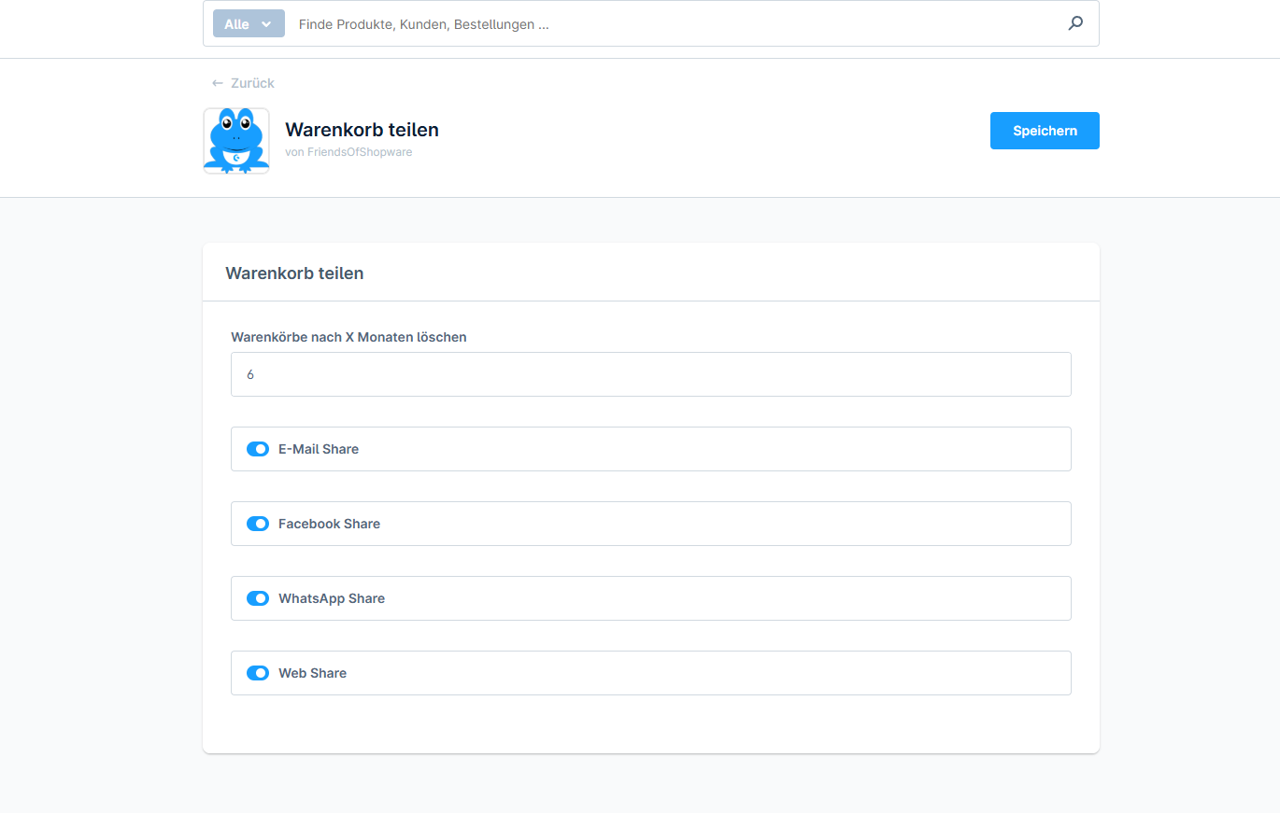Click the WhatsApp Share label text
Viewport: 1280px width, 813px height.
(332, 598)
